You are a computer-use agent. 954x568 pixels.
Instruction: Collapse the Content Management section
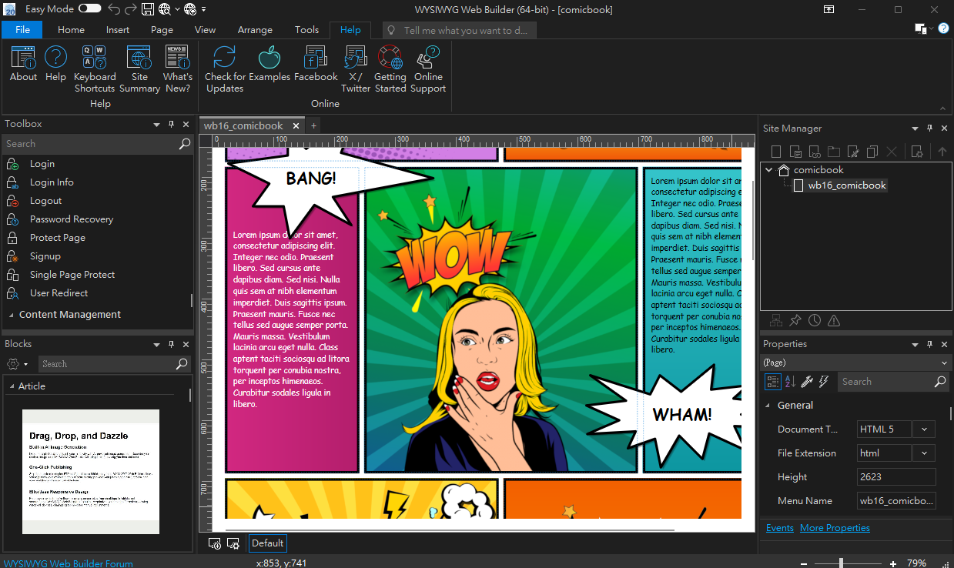[11, 315]
